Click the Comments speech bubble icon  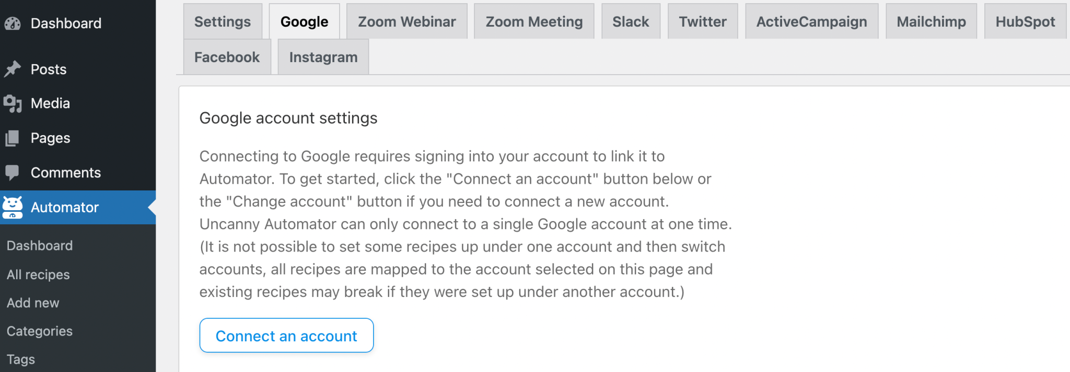tap(13, 172)
